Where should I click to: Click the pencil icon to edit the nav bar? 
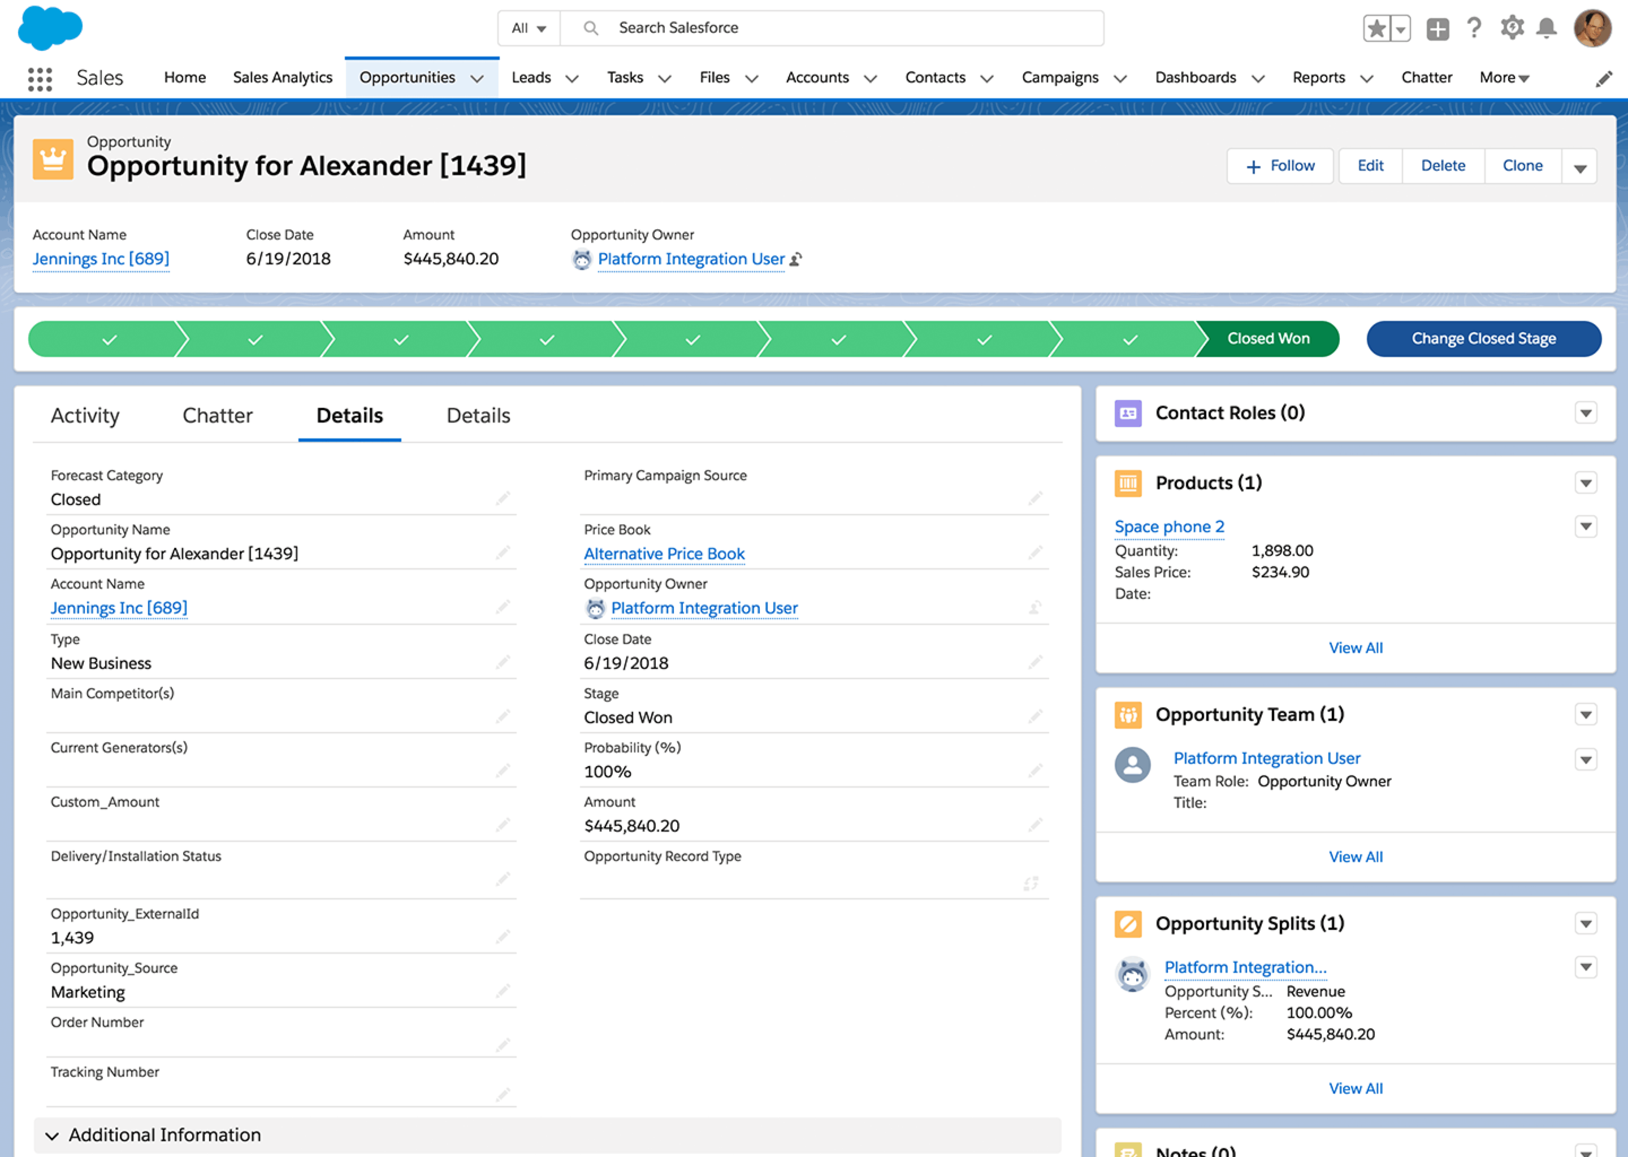pyautogui.click(x=1603, y=79)
